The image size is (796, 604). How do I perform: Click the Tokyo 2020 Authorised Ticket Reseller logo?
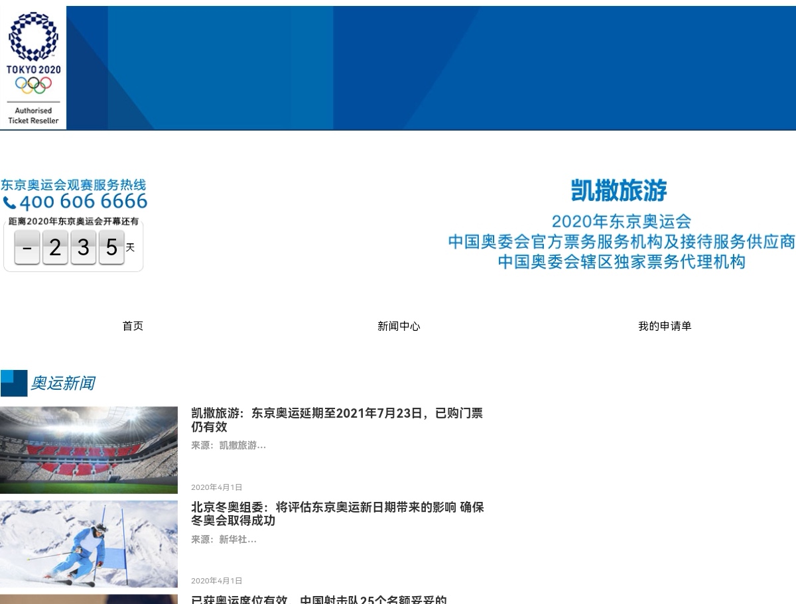click(x=33, y=68)
